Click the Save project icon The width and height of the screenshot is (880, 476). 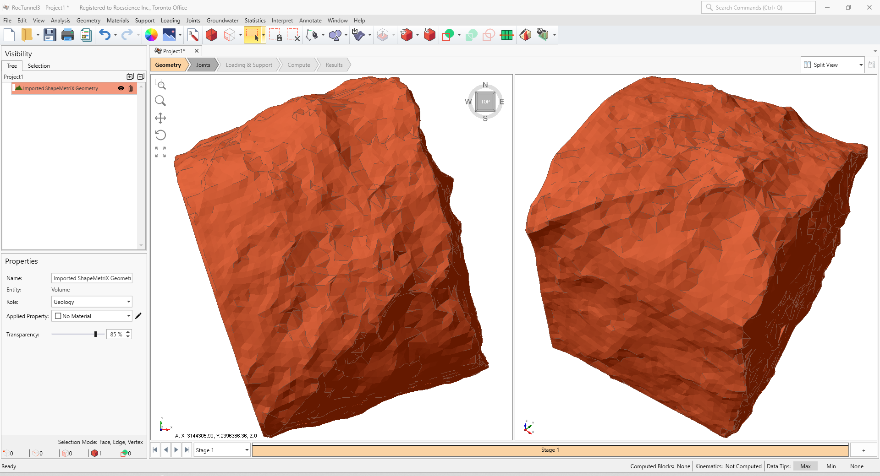click(x=49, y=35)
